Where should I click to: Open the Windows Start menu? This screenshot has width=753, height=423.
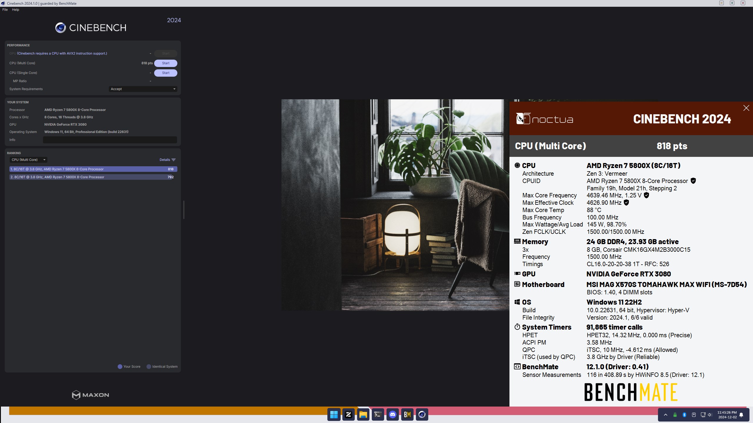(x=334, y=414)
